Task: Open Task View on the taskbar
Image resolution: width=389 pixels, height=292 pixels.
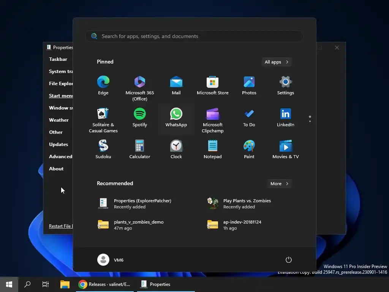Action: [x=46, y=284]
